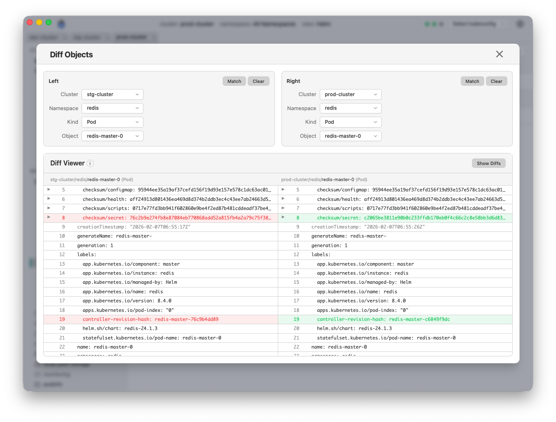Click Match in the Right panel
556x422 pixels.
(472, 81)
